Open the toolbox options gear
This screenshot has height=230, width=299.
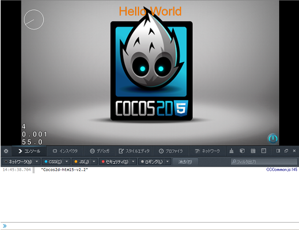[6, 151]
